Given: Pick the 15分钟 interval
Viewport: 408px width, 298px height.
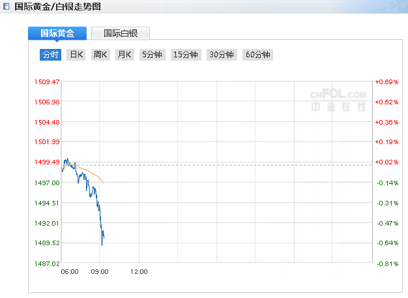Looking at the screenshot, I should click(x=186, y=55).
